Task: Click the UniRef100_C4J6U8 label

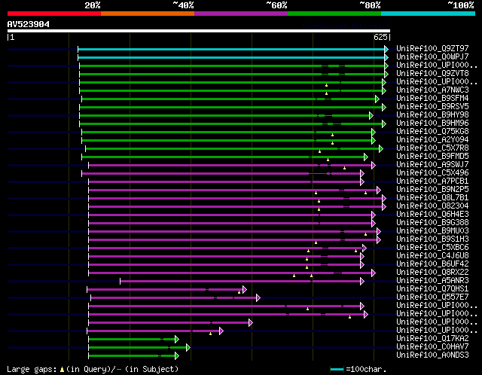Action: coord(432,256)
